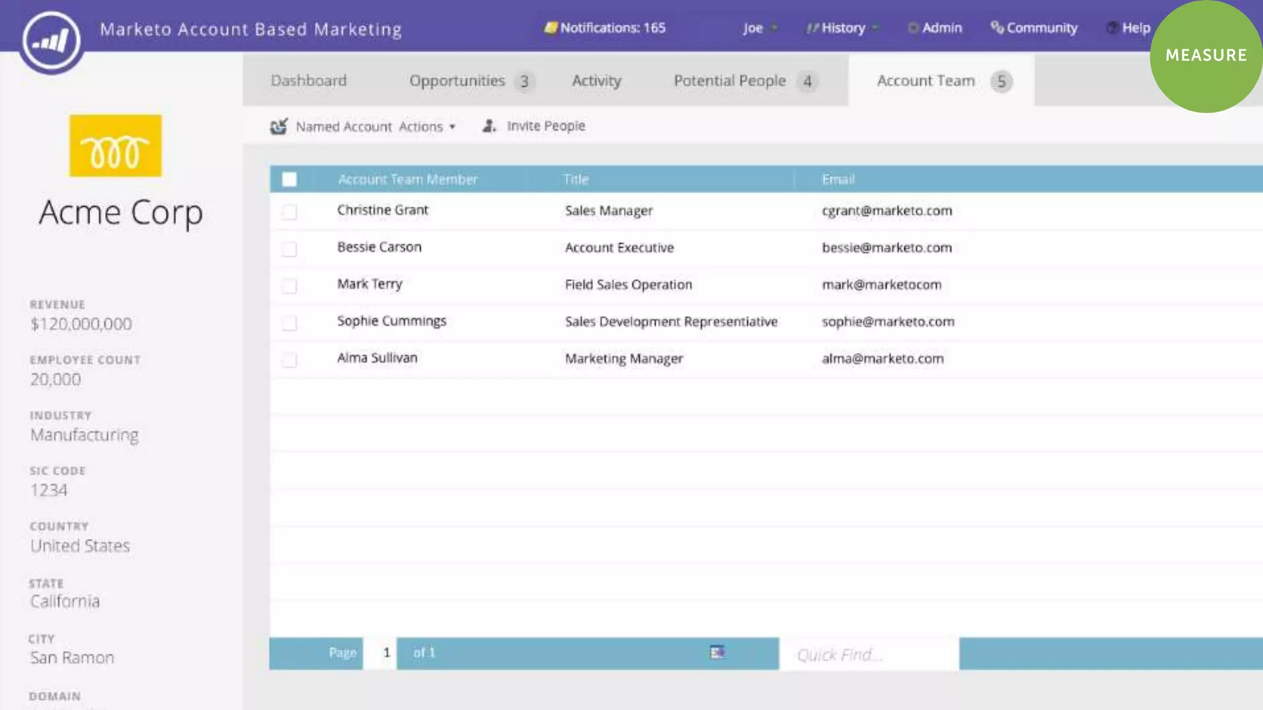This screenshot has width=1263, height=710.
Task: Click the page number input box
Action: (x=381, y=653)
